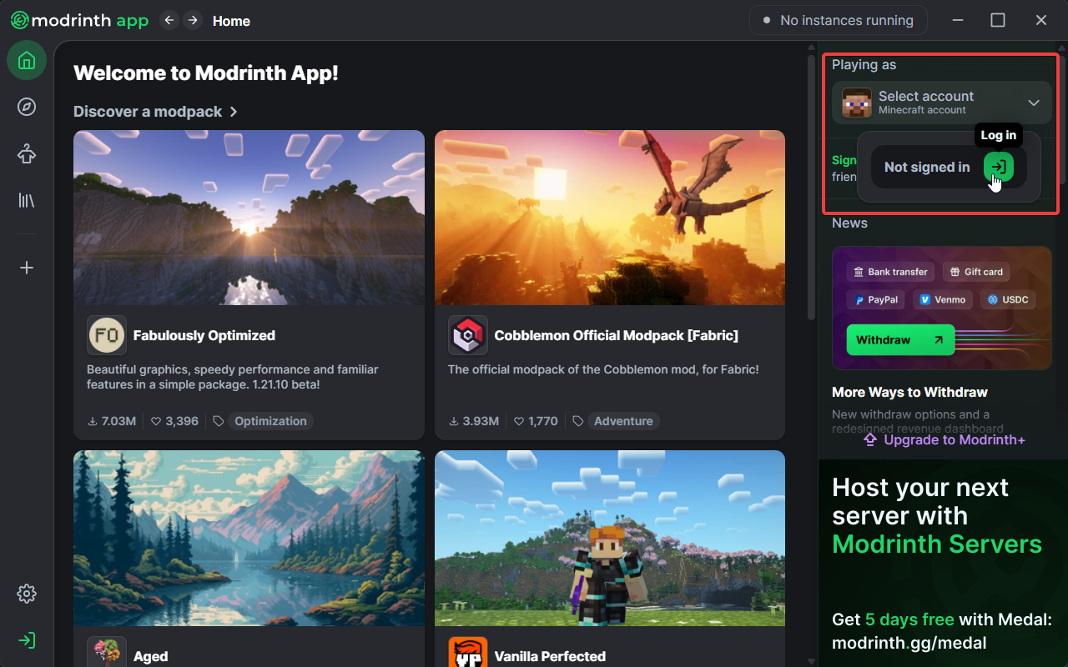1068x667 pixels.
Task: Click the upgrade arrow icon beside Modrinth+
Action: (x=870, y=439)
